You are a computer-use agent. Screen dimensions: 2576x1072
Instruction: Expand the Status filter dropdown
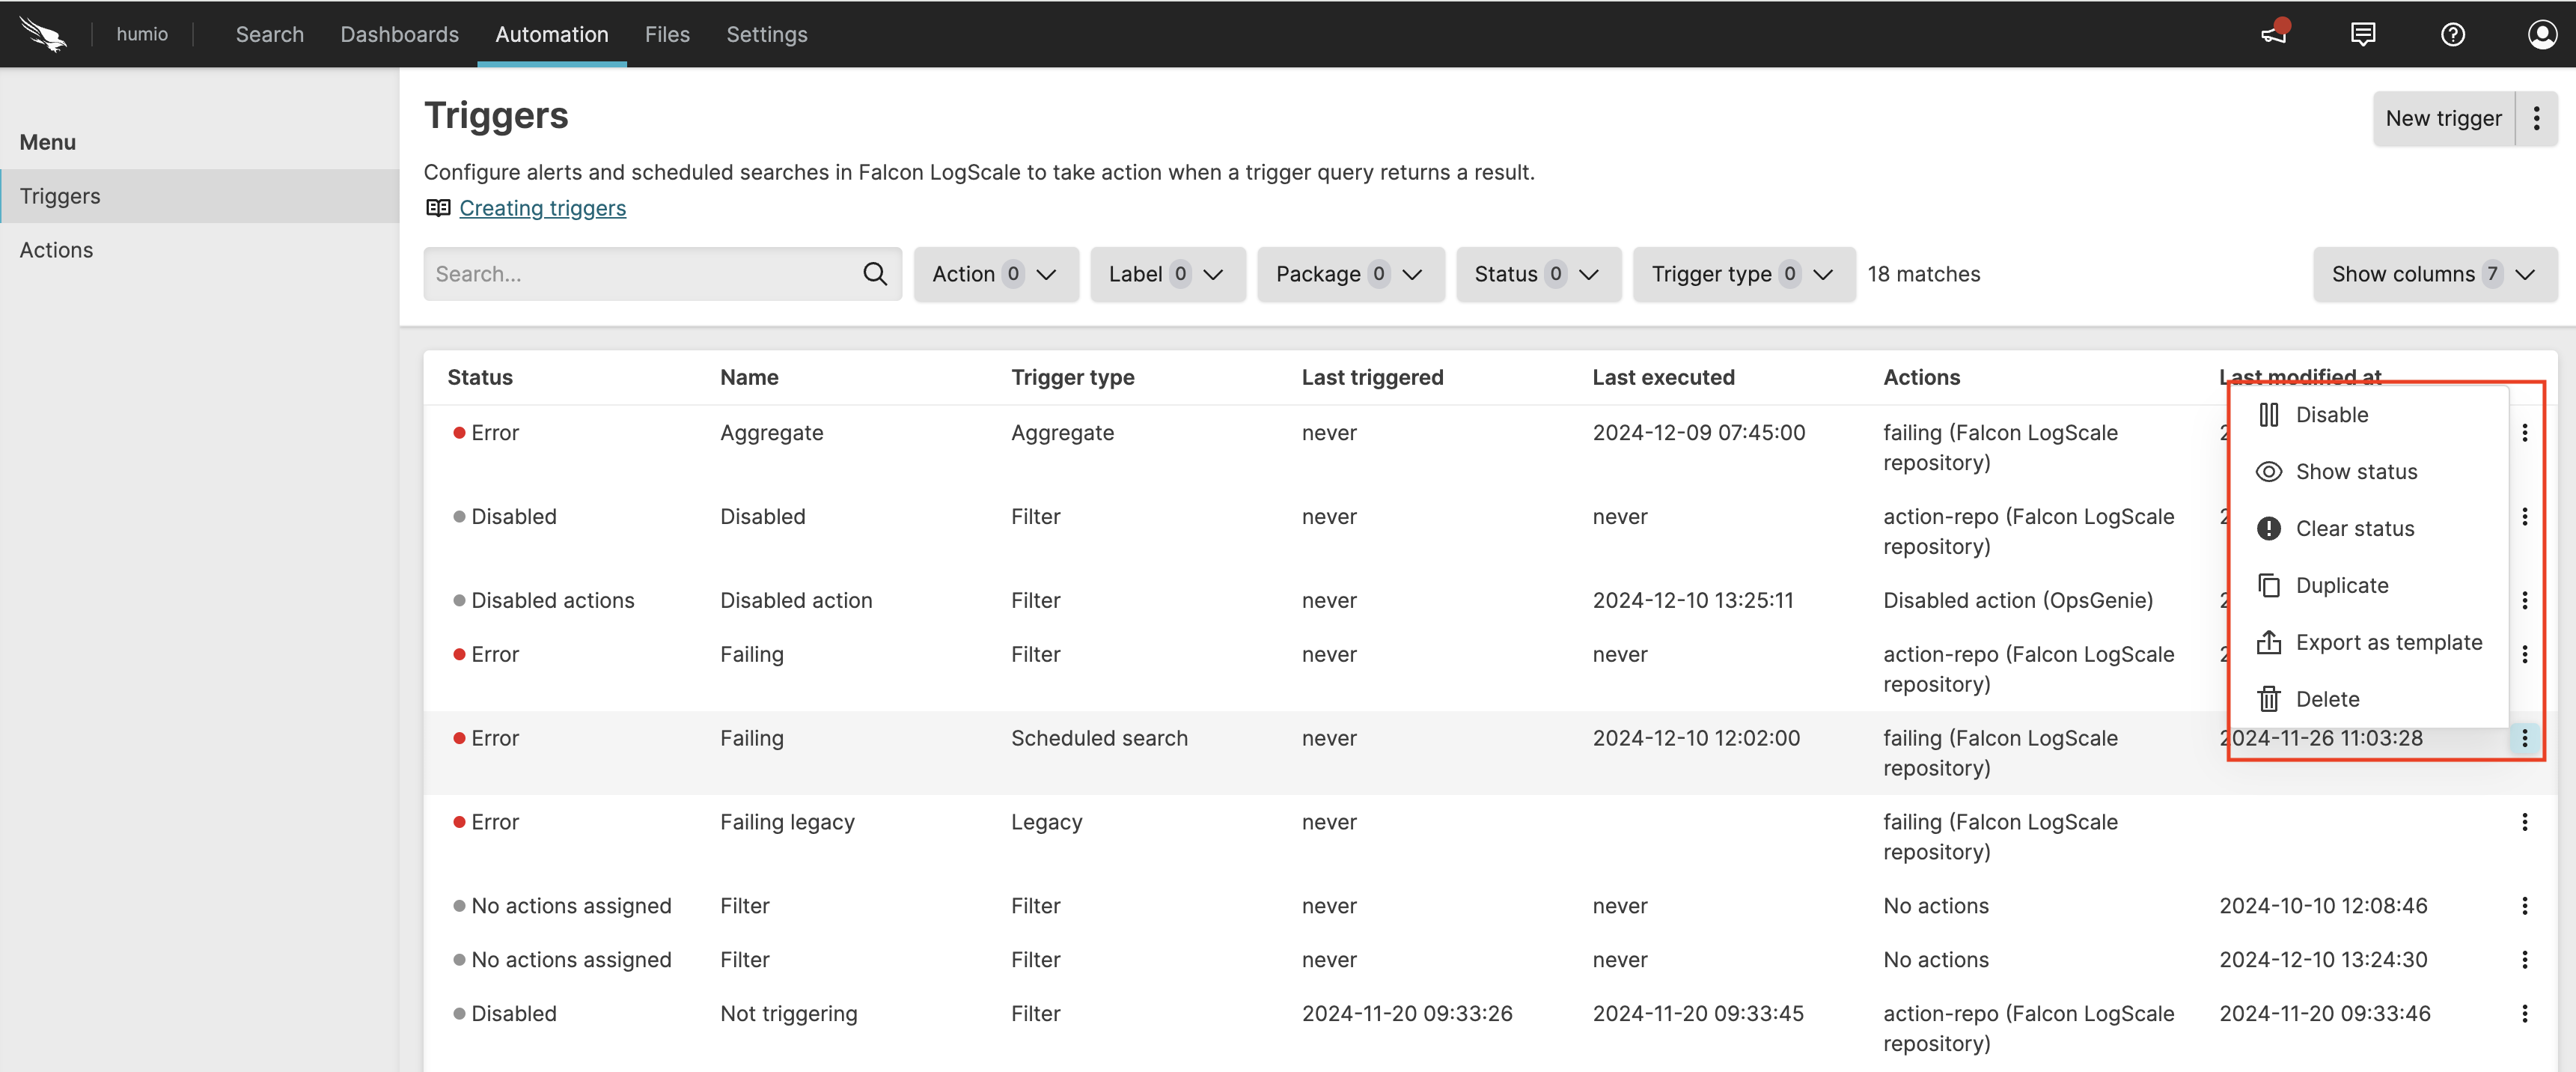[1537, 274]
